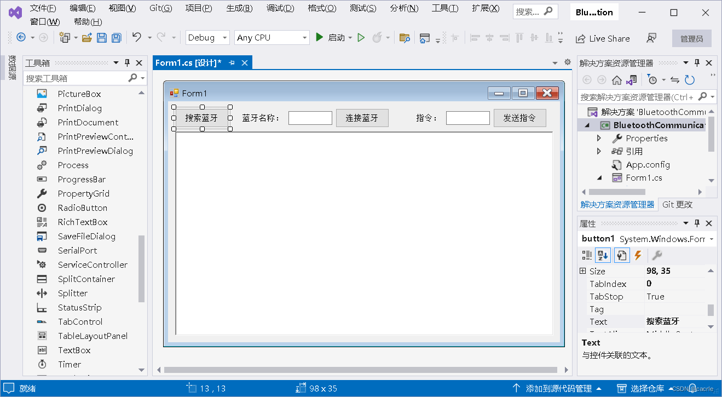Image resolution: width=722 pixels, height=397 pixels.
Task: Switch to the Git 更改 tab
Action: click(x=677, y=204)
